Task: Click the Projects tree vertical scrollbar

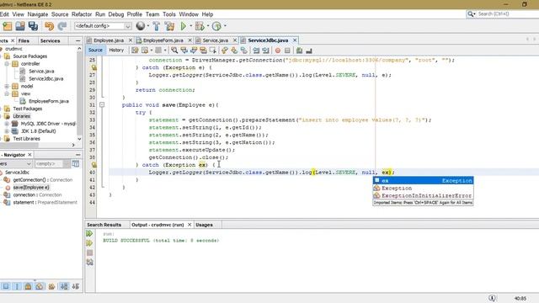Action: click(x=79, y=93)
